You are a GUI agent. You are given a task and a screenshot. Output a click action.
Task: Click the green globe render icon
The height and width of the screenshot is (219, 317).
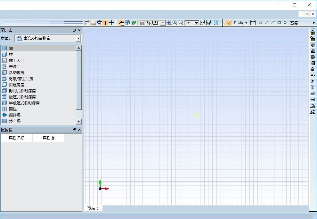134,23
